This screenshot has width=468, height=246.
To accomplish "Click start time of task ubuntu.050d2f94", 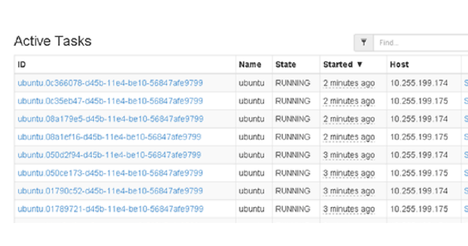I will point(349,155).
